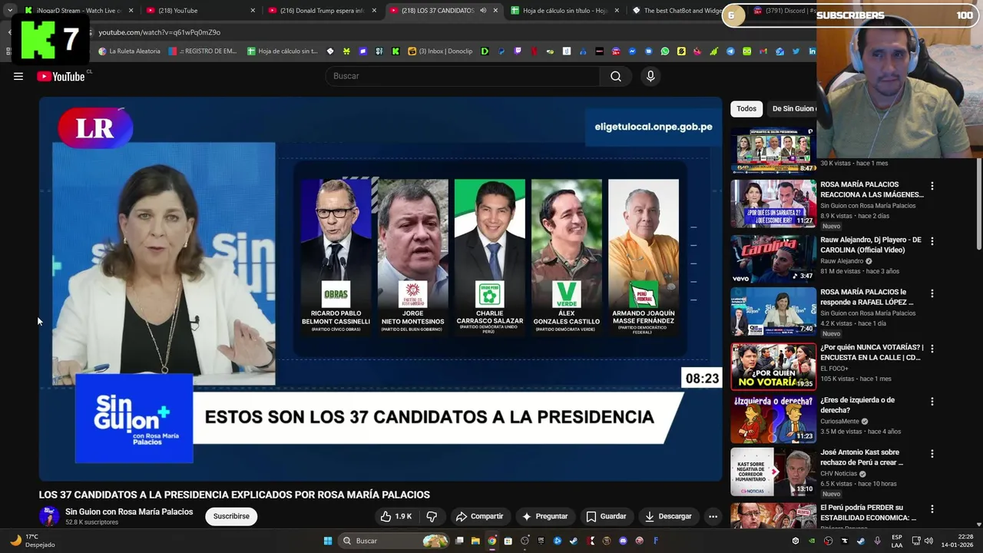This screenshot has height=553, width=983.
Task: Subscribe with the Suscribirse button
Action: click(x=231, y=516)
